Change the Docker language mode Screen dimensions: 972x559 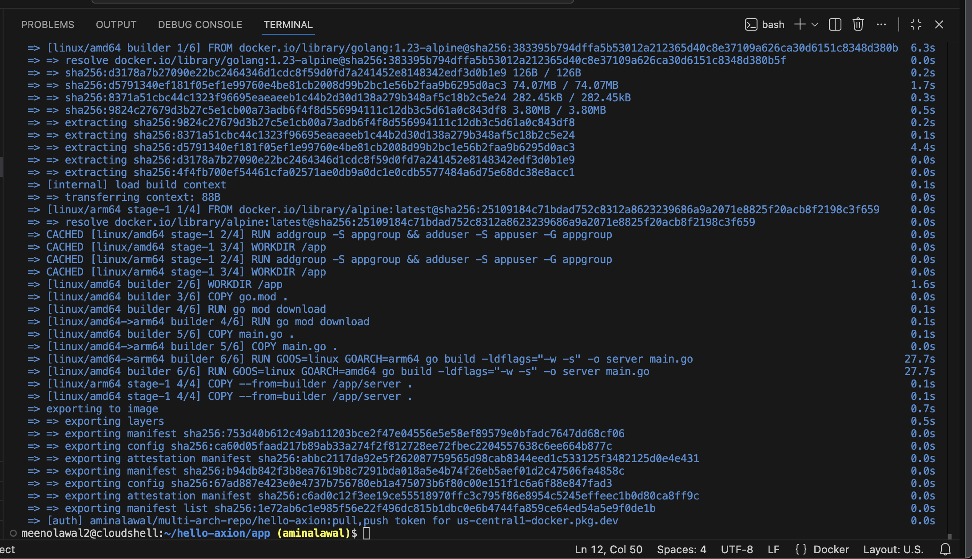pyautogui.click(x=831, y=550)
